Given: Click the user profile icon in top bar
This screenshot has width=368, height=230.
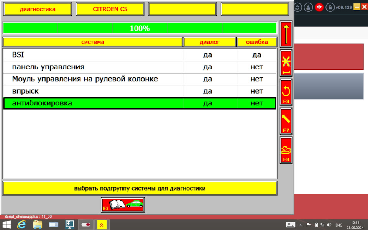Looking at the screenshot, I should point(308,7).
